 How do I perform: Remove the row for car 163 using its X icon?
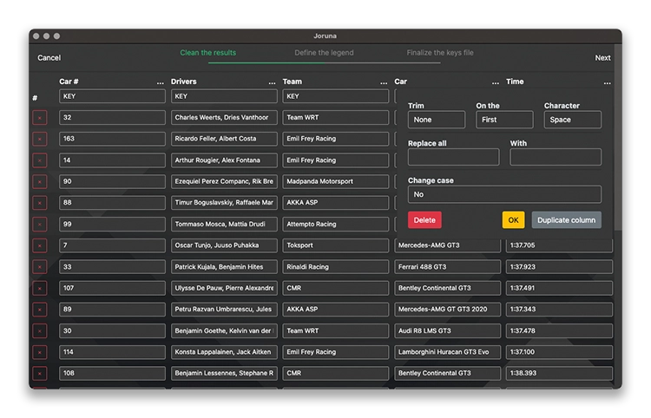click(39, 139)
